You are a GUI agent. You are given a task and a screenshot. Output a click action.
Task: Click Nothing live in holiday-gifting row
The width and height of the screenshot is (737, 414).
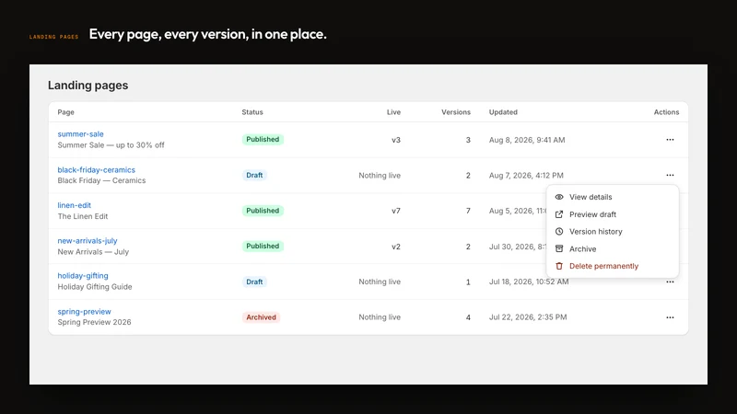pyautogui.click(x=380, y=282)
